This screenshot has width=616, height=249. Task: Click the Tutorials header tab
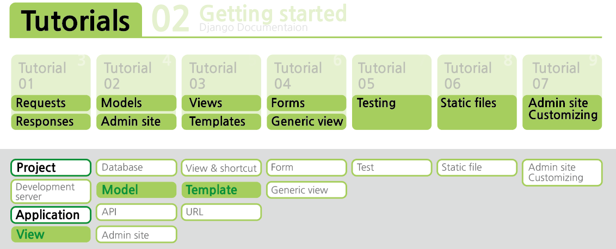pyautogui.click(x=76, y=20)
